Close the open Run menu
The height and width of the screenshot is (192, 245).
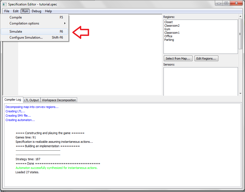pos(25,11)
